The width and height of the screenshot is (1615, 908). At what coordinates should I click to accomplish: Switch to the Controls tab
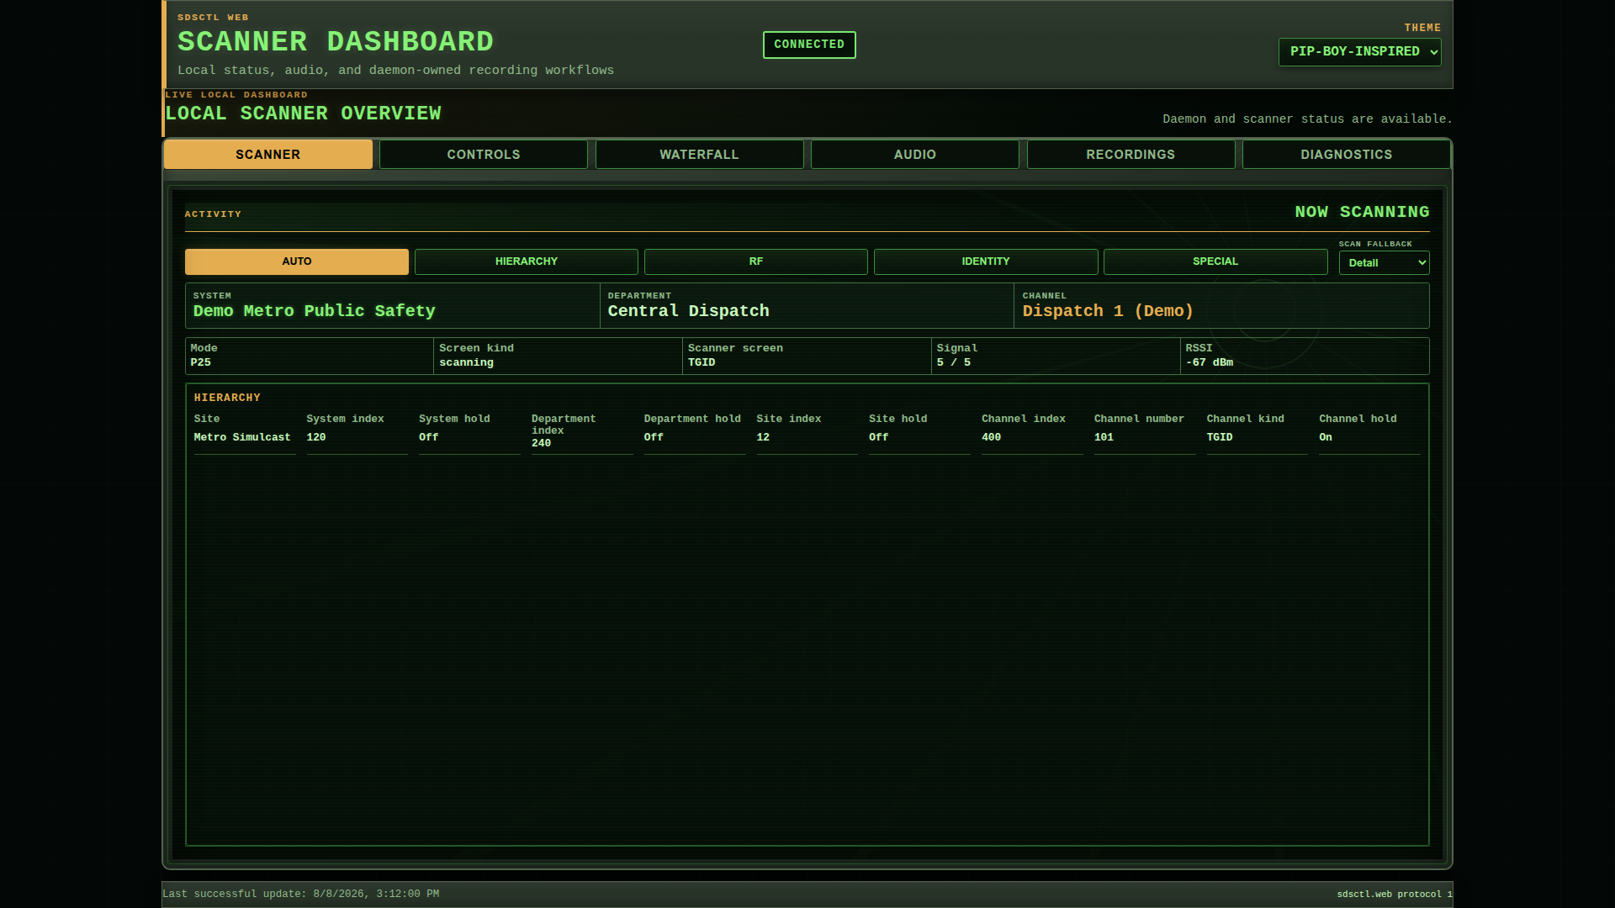484,155
